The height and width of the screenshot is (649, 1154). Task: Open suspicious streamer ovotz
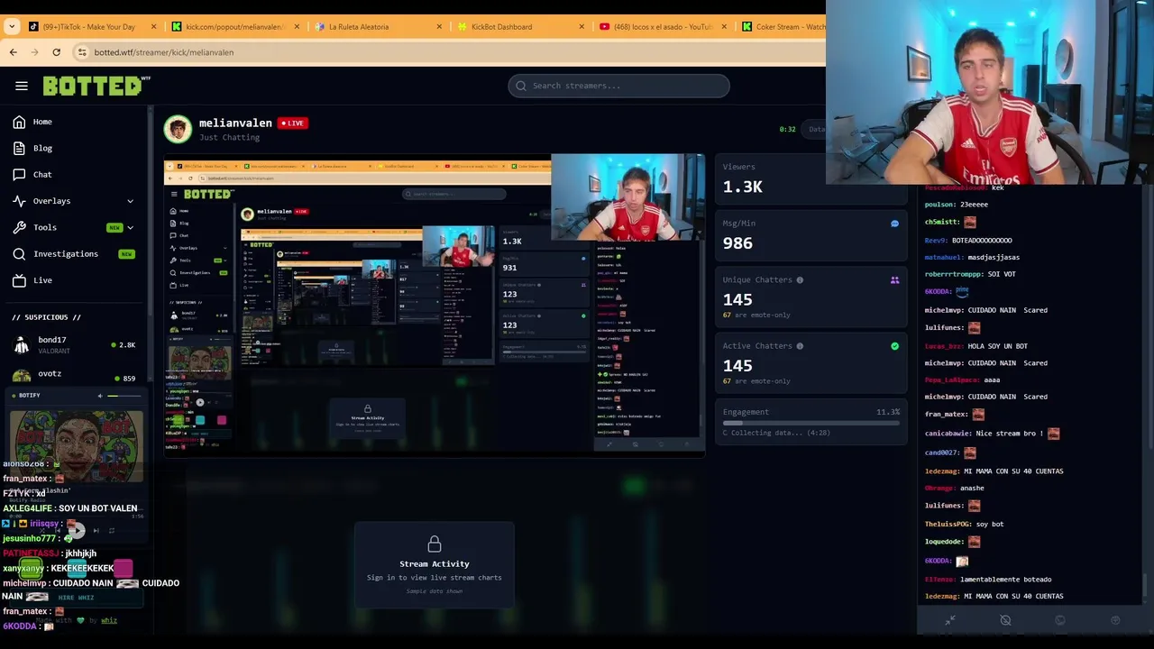click(x=74, y=375)
